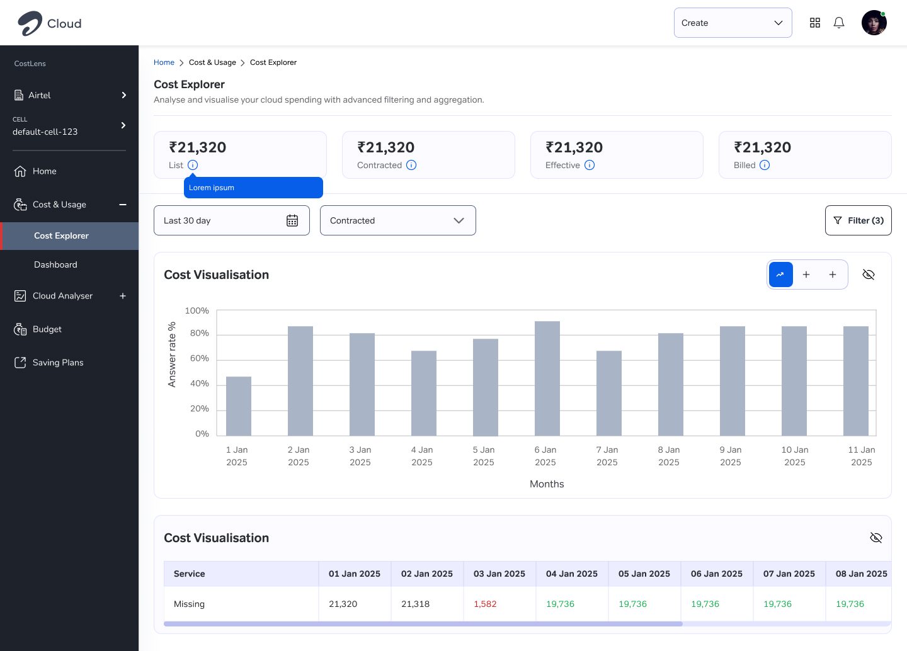Screen dimensions: 907x651
Task: Expand the default-cell-123 cell selector
Action: pyautogui.click(x=123, y=125)
